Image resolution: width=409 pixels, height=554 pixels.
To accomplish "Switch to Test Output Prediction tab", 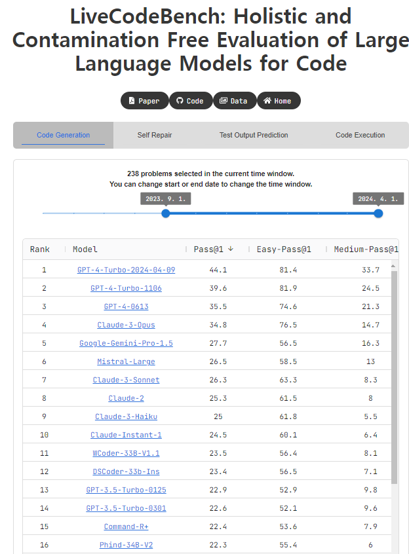I will point(254,135).
